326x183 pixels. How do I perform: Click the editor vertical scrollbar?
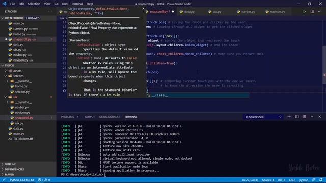324,65
